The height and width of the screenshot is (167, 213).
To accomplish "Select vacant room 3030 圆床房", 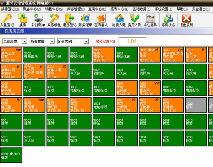I will tap(196, 71).
